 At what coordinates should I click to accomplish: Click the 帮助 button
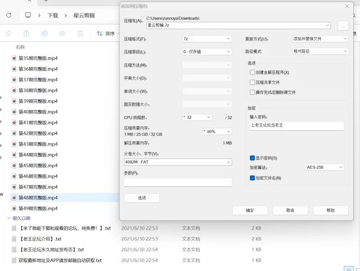click(x=331, y=210)
